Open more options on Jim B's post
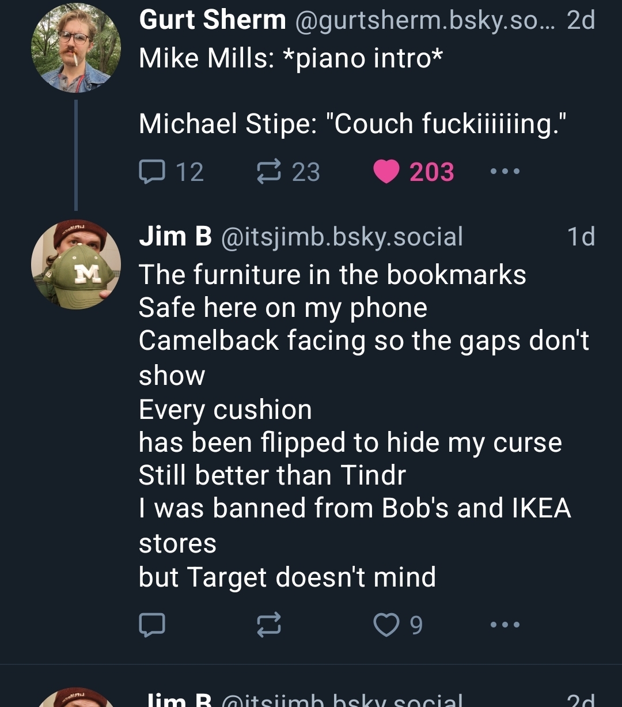The height and width of the screenshot is (707, 622). point(505,625)
